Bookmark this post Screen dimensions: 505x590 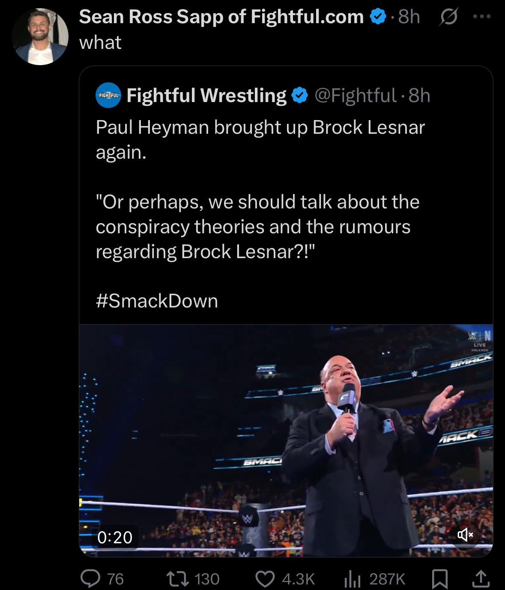click(440, 579)
